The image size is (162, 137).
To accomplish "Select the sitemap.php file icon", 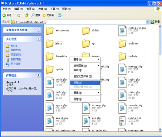I will click(x=86, y=108).
